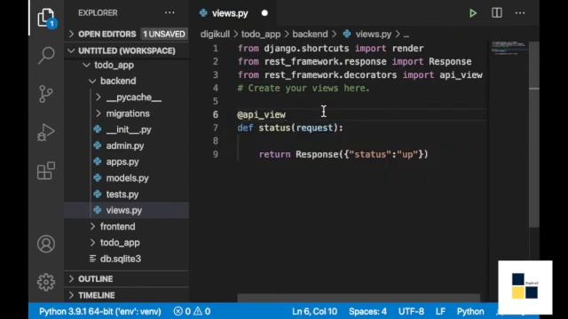
Task: Select views.py in the file tree
Action: coord(124,210)
